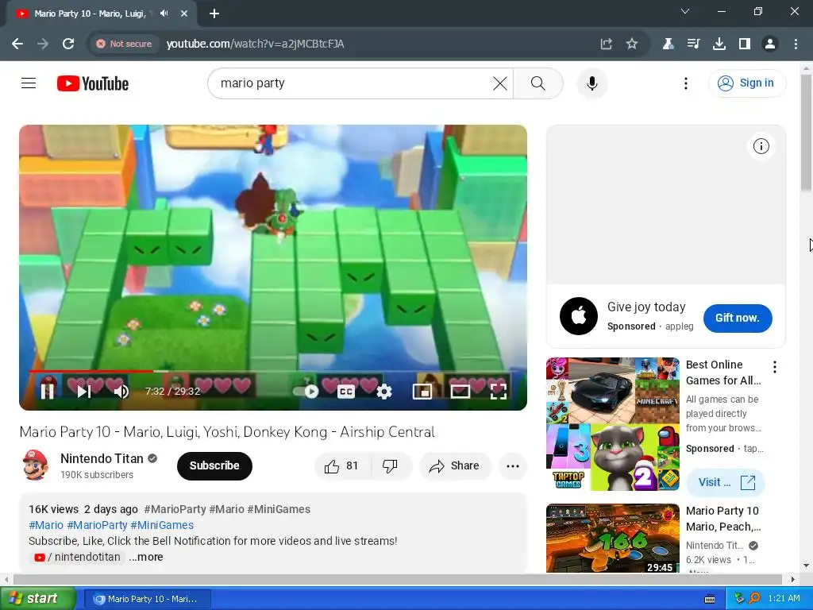813x610 pixels.
Task: Skip to next video
Action: coord(84,391)
